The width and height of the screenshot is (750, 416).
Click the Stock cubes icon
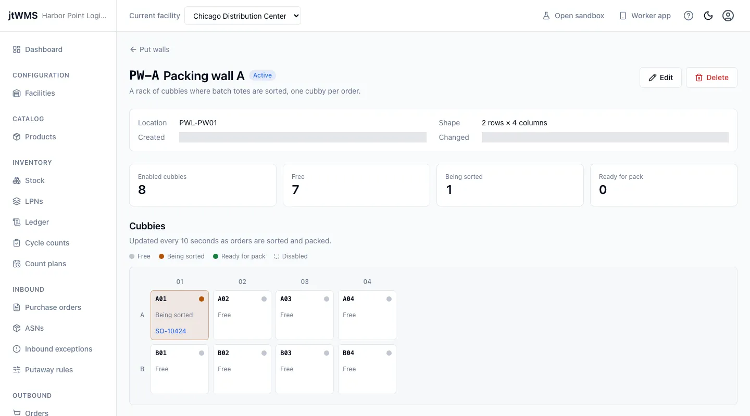pyautogui.click(x=17, y=180)
